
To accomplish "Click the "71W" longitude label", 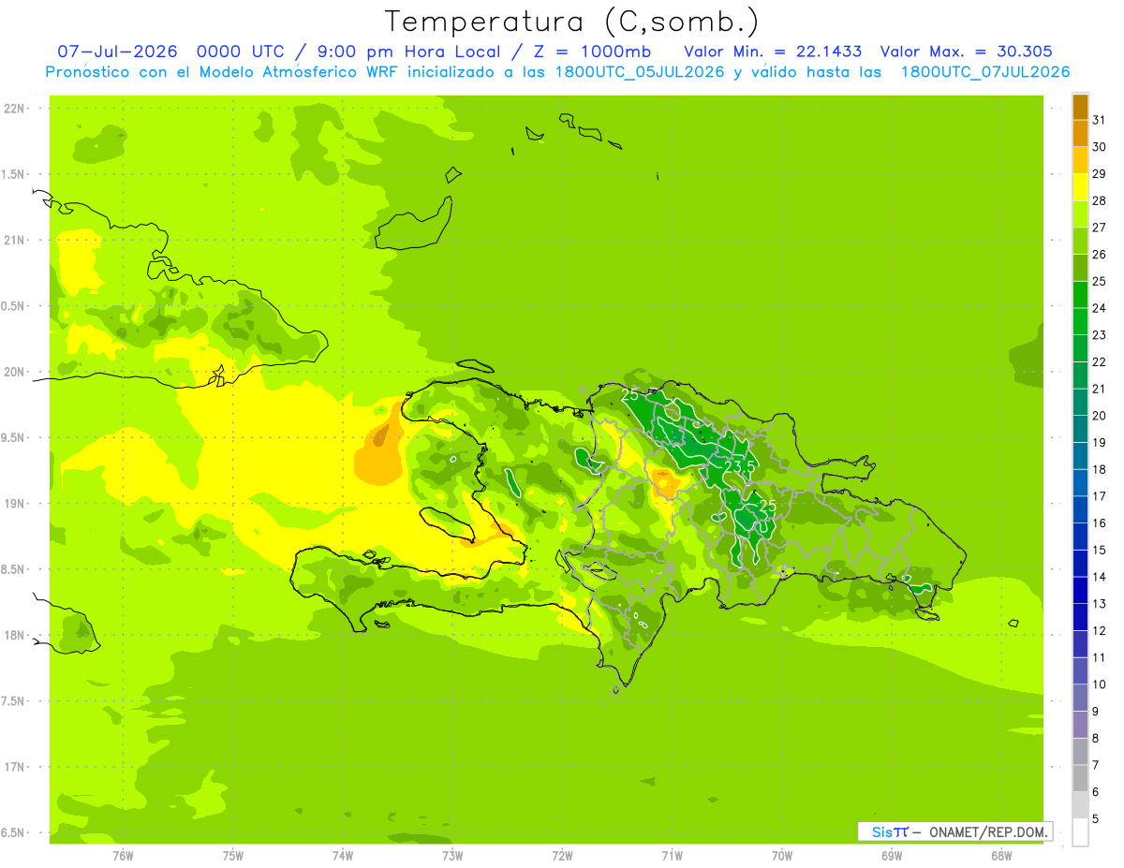I will pyautogui.click(x=673, y=856).
